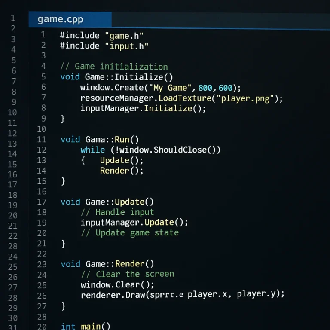Click the opening brace before Update();
The image size is (330, 330).
click(x=83, y=160)
